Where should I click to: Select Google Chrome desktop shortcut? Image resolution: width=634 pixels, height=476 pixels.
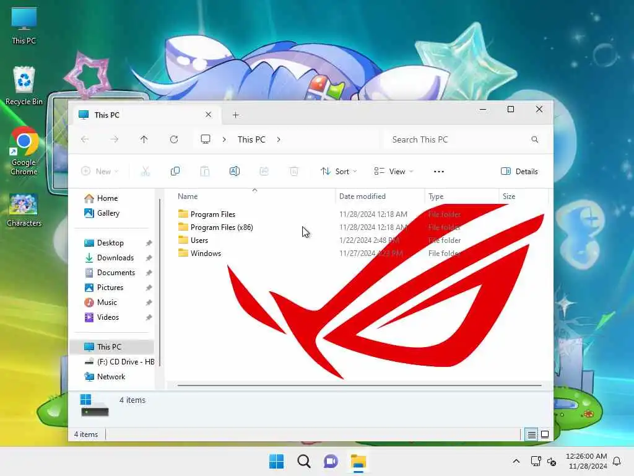pos(24,151)
